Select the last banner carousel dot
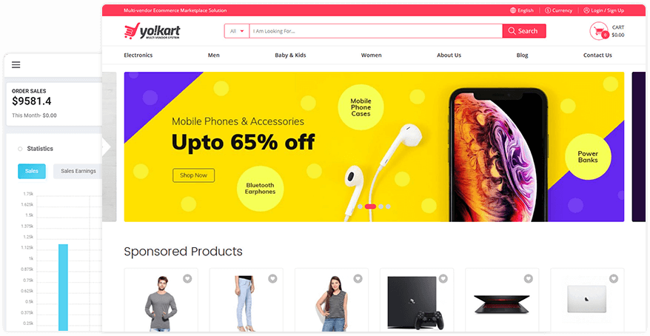The image size is (650, 336). coord(388,206)
